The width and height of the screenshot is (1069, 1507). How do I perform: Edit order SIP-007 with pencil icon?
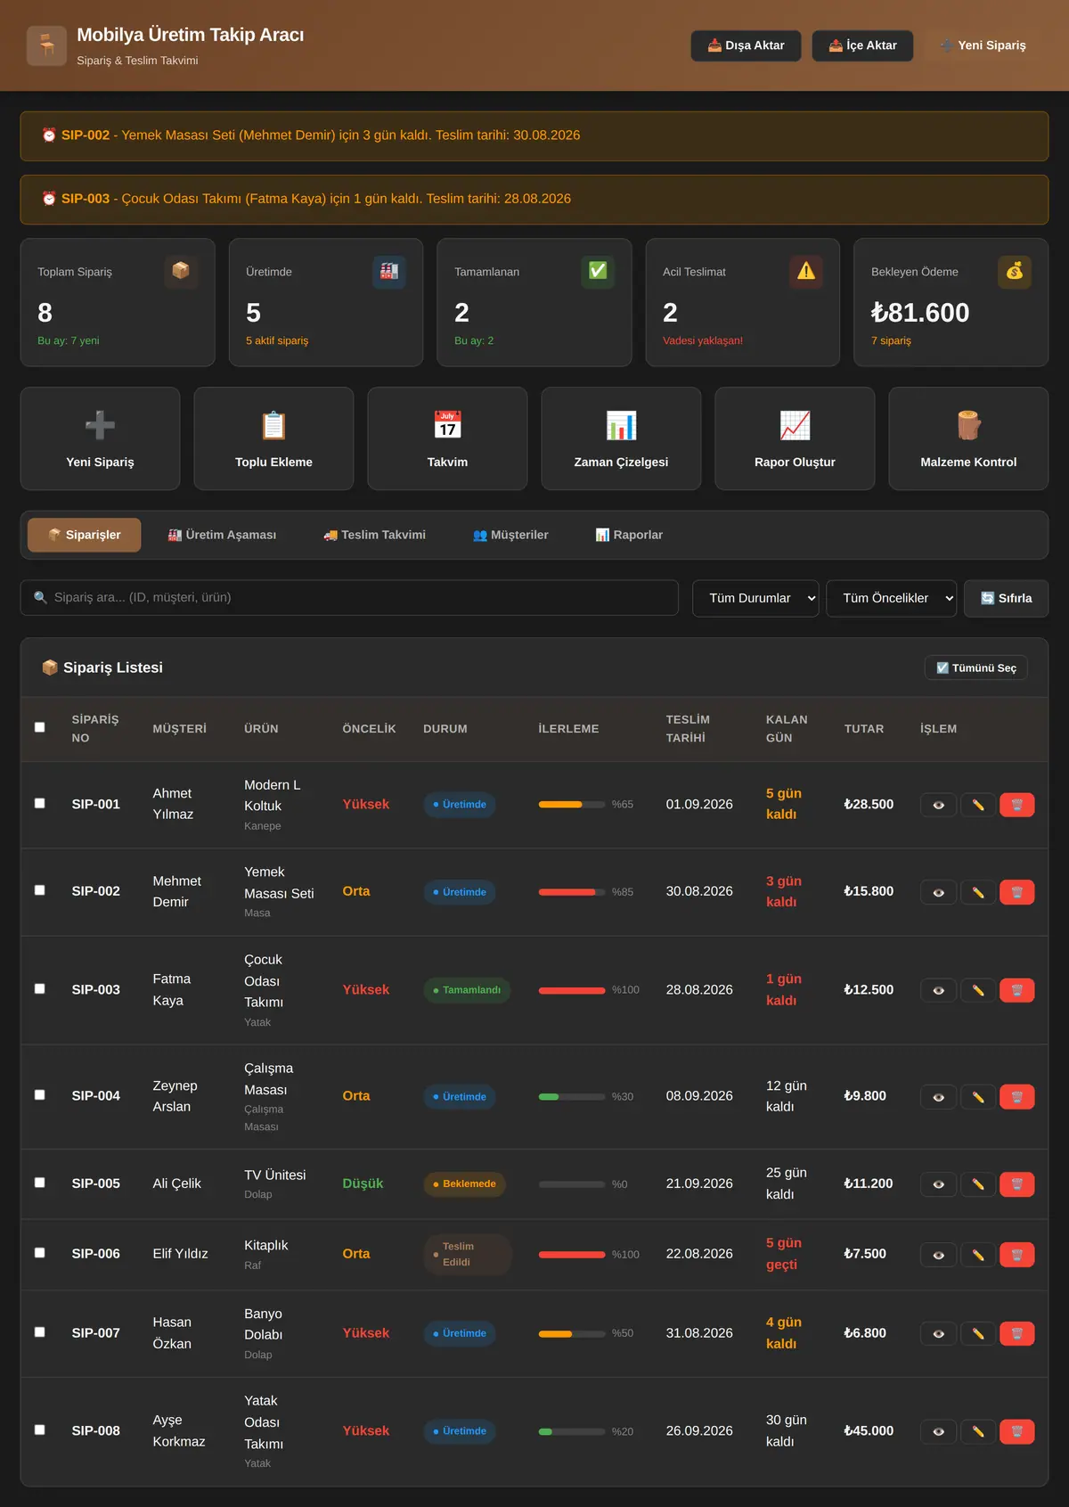(978, 1334)
